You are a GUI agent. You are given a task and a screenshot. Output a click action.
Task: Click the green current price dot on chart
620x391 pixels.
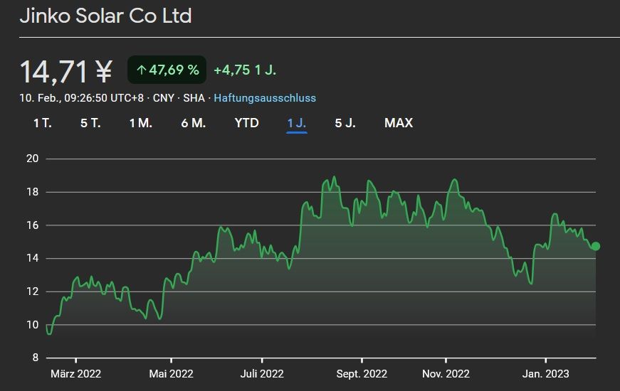[596, 246]
